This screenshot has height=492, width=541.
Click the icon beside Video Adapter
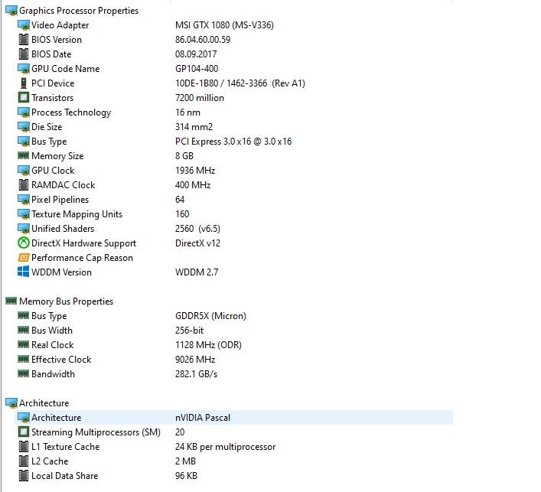pyautogui.click(x=24, y=25)
